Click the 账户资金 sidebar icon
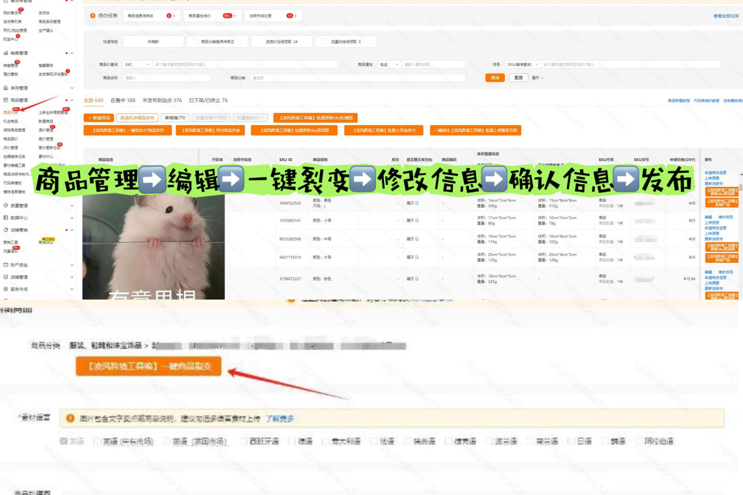The width and height of the screenshot is (743, 495). [6, 265]
